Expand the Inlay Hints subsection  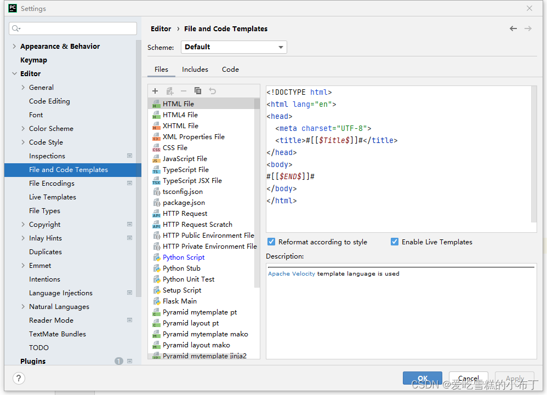click(23, 238)
